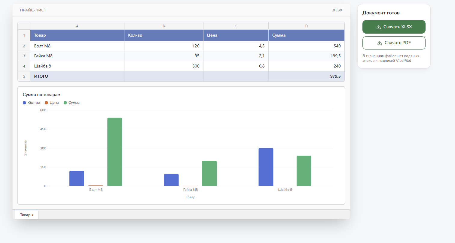The width and height of the screenshot is (455, 243).
Task: Select row 3 header number
Action: click(x=24, y=56)
